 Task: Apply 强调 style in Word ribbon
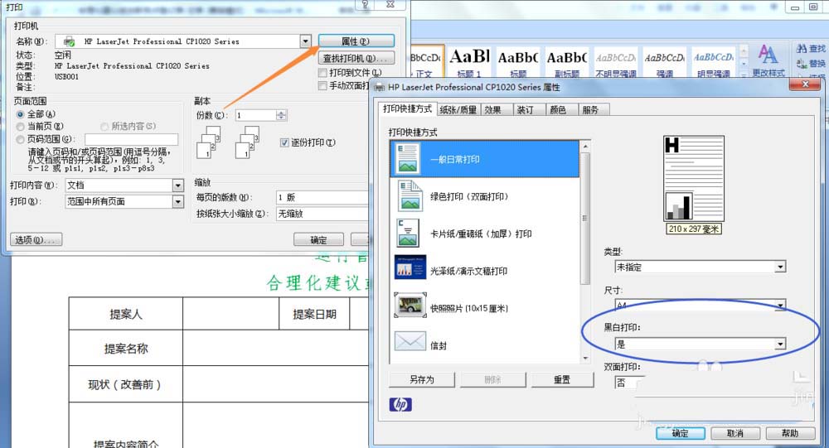pyautogui.click(x=665, y=62)
